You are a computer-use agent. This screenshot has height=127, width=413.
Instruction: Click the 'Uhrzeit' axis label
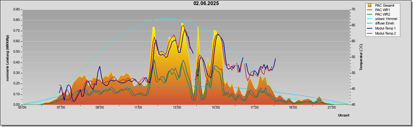343,115
